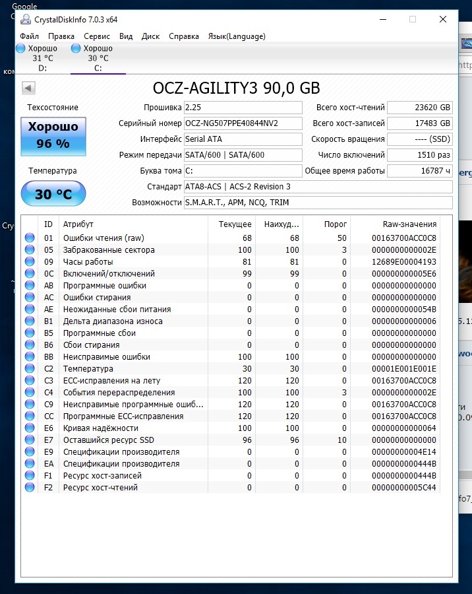Open the Язык(Language) menu

[x=237, y=36]
